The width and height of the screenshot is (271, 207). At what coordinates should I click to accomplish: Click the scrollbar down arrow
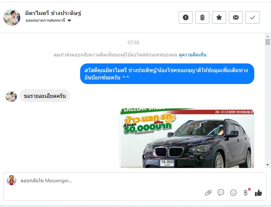pos(268,165)
